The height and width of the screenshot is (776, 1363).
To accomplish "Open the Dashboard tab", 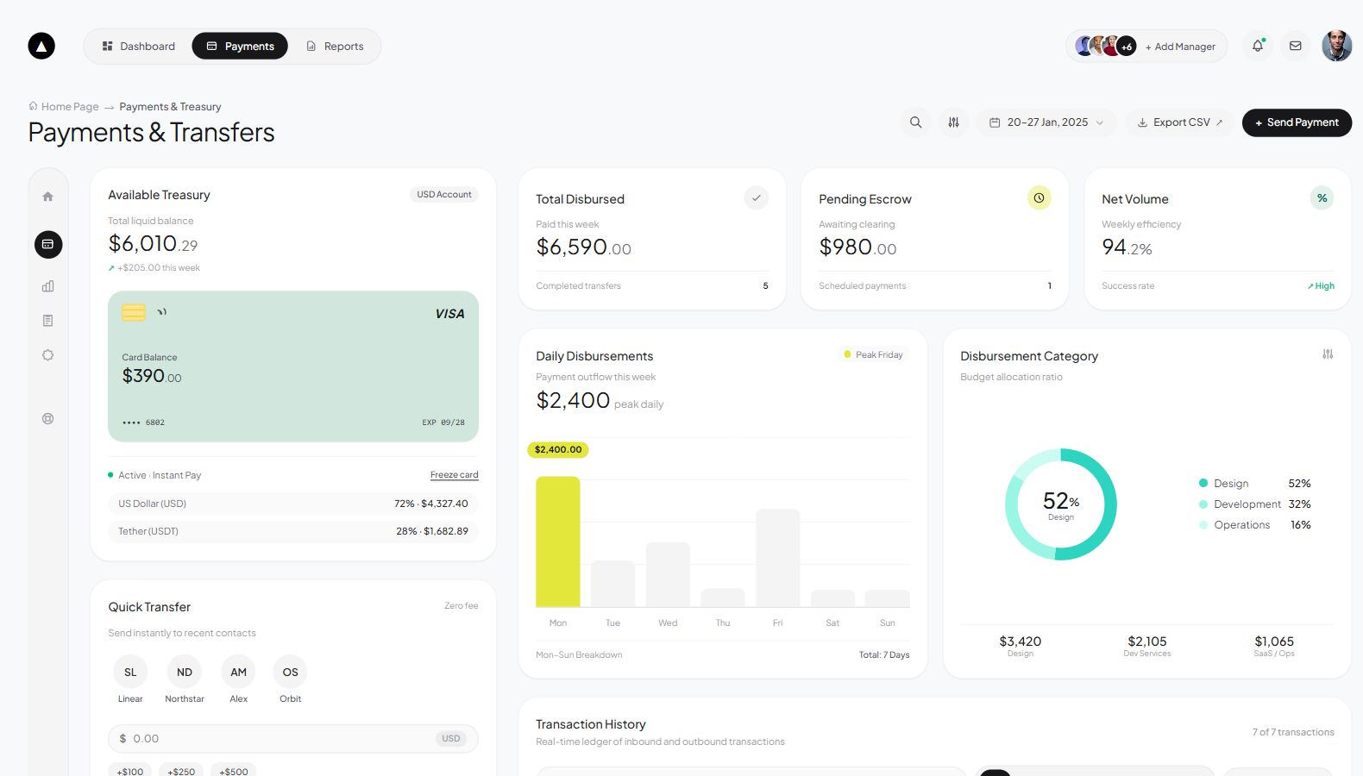I will [x=138, y=47].
